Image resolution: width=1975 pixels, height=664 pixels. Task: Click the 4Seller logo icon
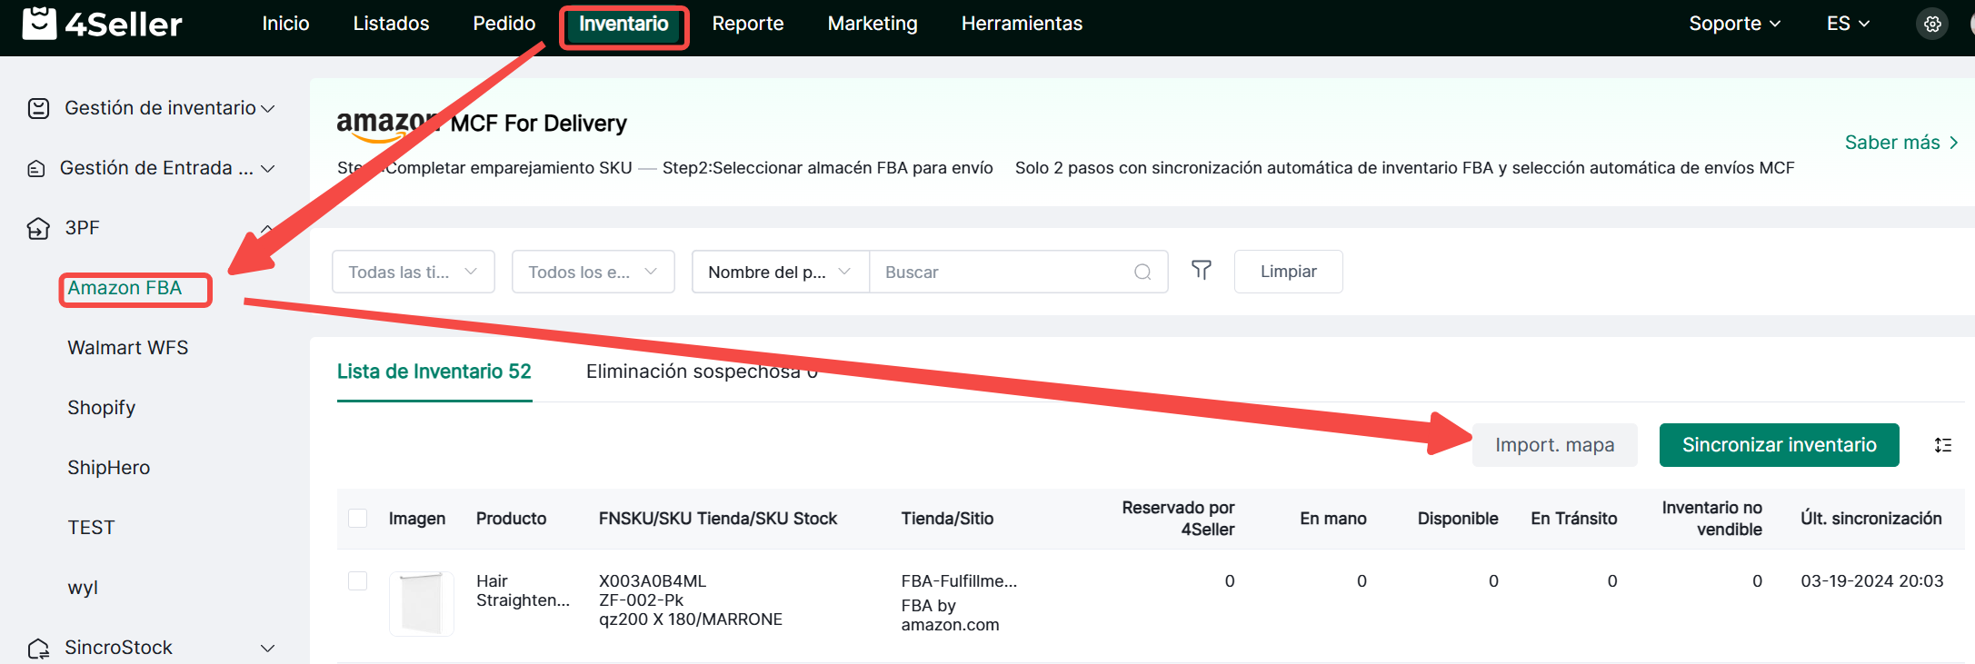pyautogui.click(x=39, y=24)
